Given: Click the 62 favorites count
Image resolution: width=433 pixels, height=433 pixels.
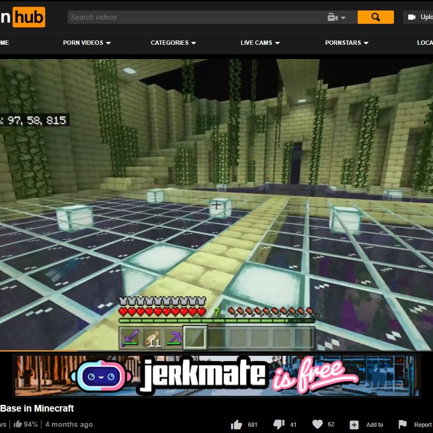Looking at the screenshot, I should (331, 424).
